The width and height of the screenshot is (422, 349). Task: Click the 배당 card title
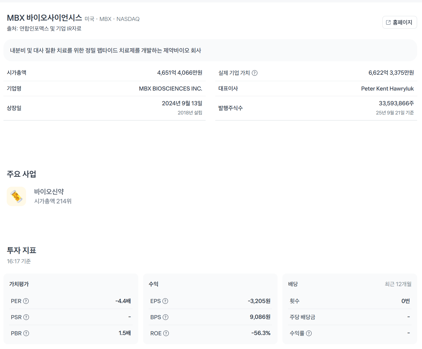(x=293, y=284)
